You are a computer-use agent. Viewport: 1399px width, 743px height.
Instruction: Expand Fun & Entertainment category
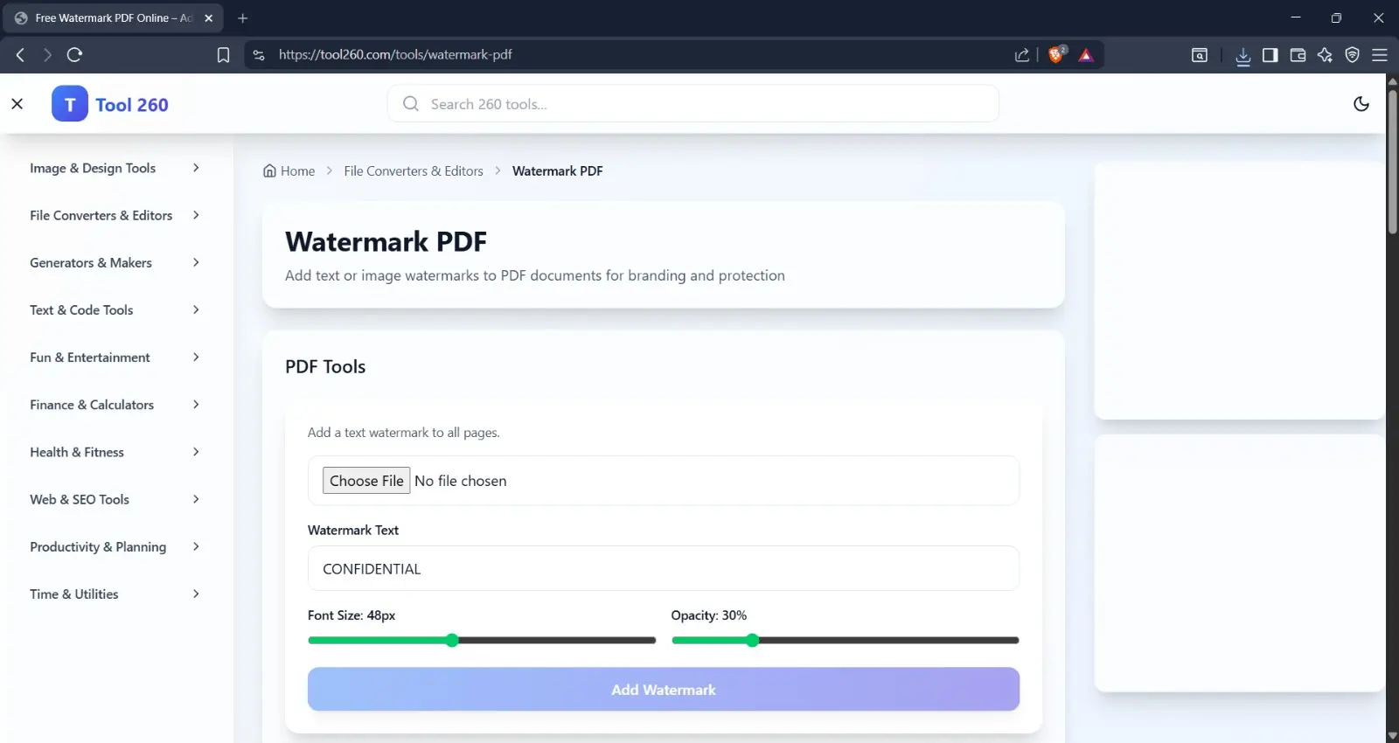115,357
